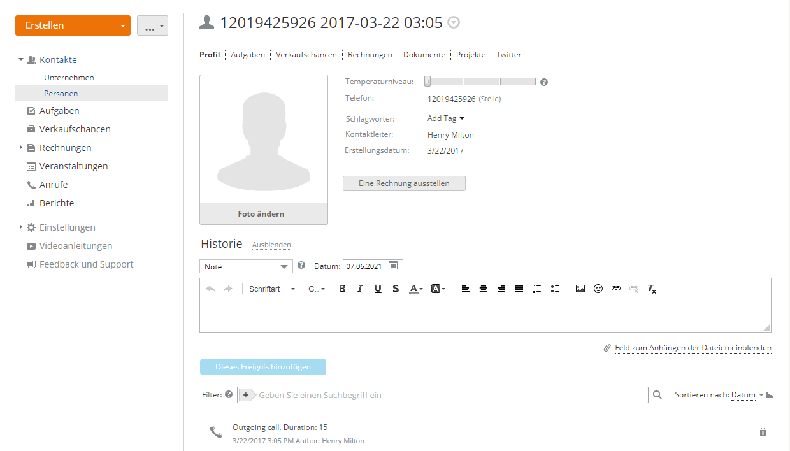This screenshot has height=451, width=790.
Task: Open Unternehmen under Kontakte
Action: 69,78
